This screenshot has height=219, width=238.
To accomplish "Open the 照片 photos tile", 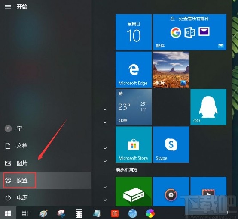I will 171,69.
